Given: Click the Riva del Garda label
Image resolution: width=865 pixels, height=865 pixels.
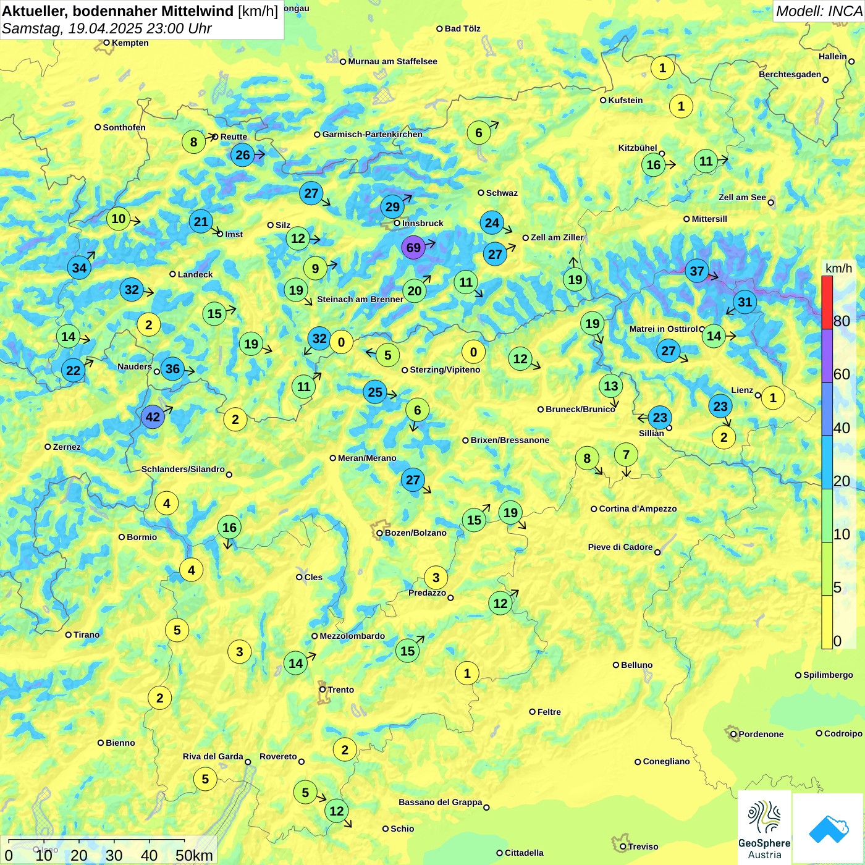Looking at the screenshot, I should pyautogui.click(x=213, y=756).
